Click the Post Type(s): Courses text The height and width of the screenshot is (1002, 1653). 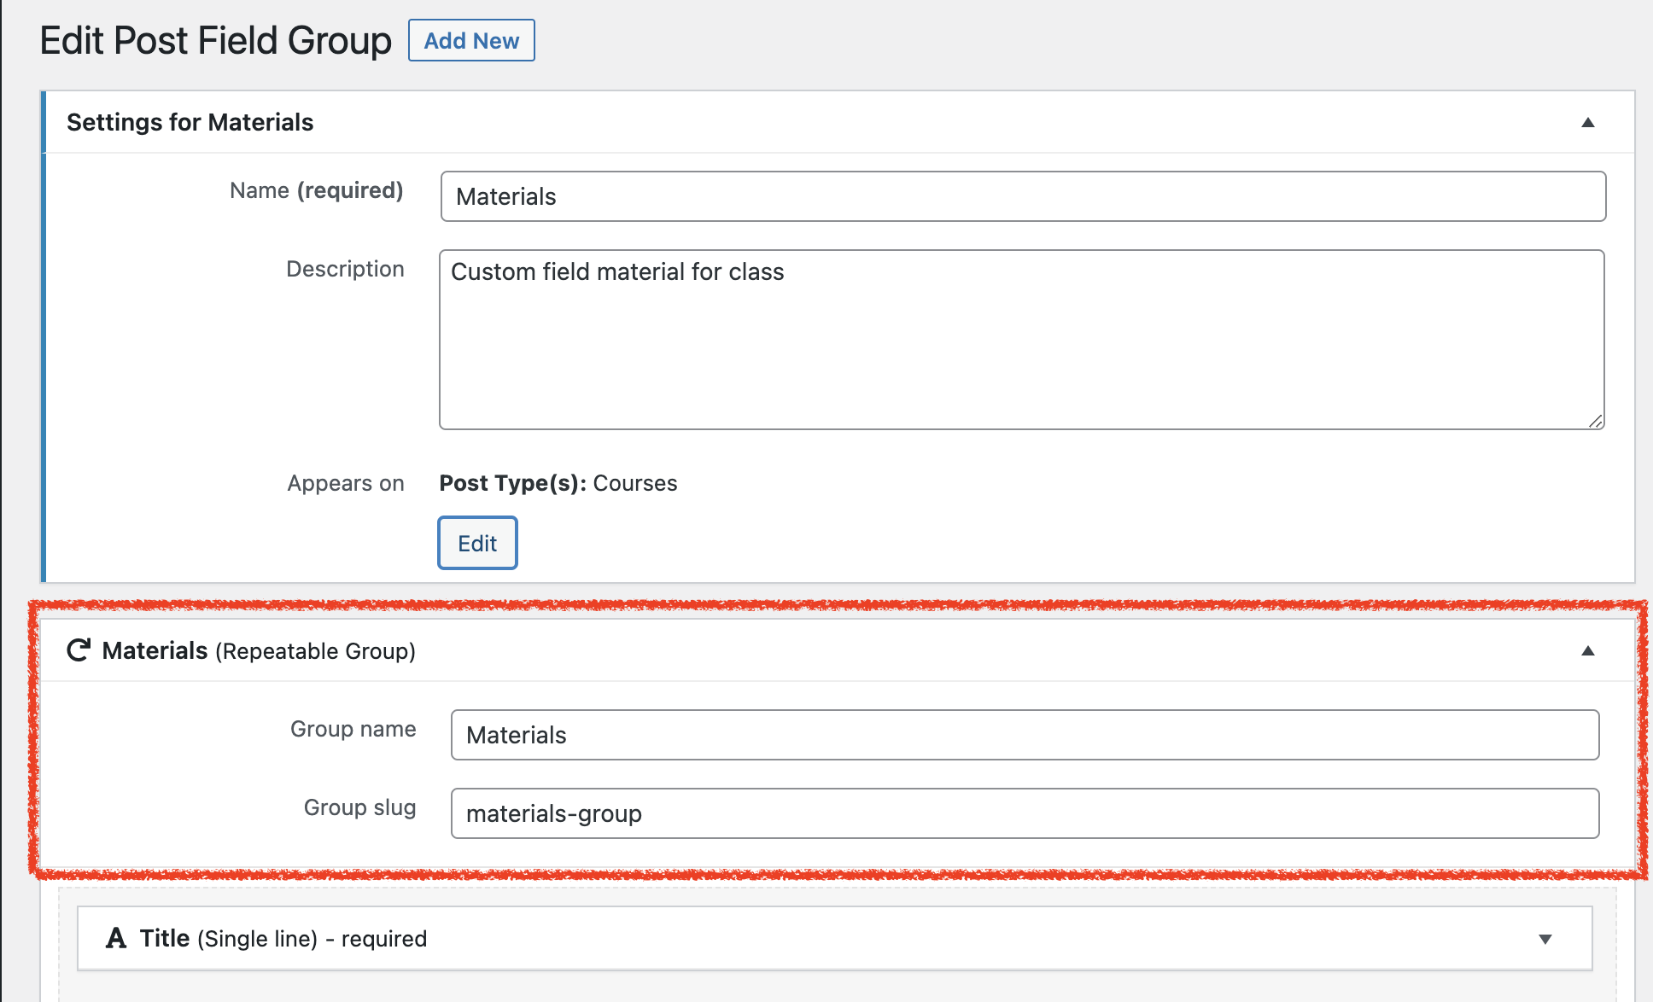click(x=558, y=483)
